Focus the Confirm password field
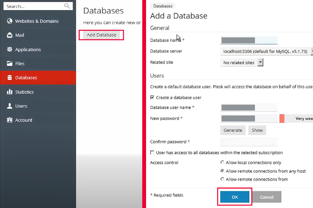This screenshot has width=313, height=208. tap(249, 142)
